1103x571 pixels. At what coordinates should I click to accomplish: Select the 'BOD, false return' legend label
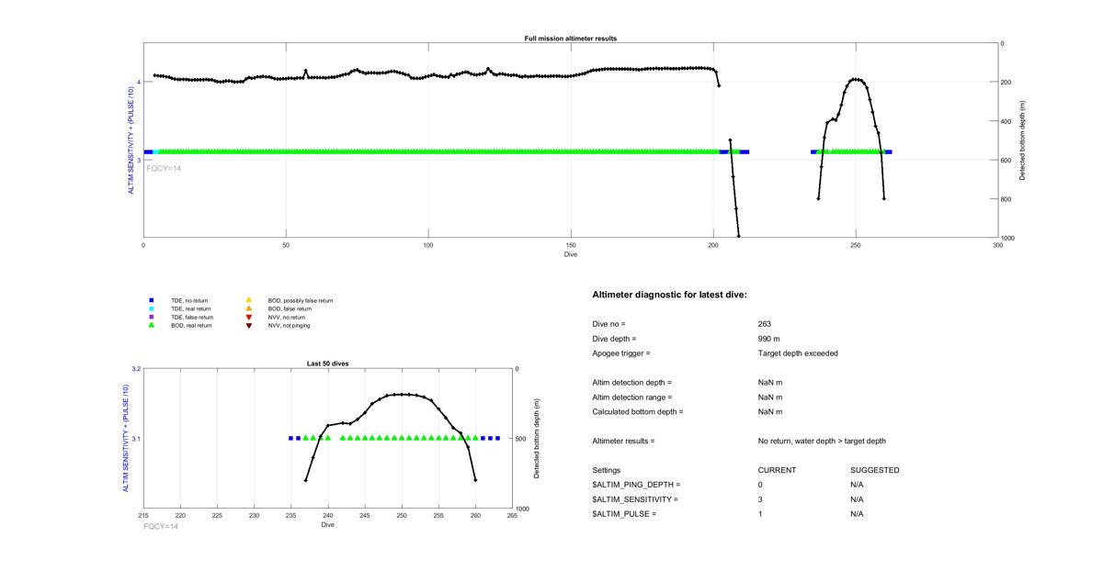(290, 308)
